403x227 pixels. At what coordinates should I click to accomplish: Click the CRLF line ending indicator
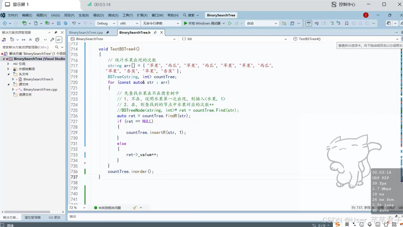click(x=391, y=208)
